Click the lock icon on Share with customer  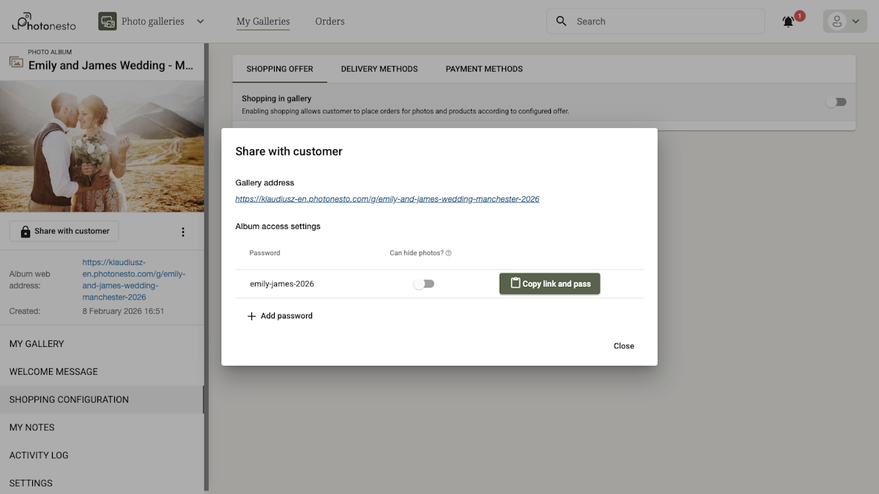tap(24, 231)
